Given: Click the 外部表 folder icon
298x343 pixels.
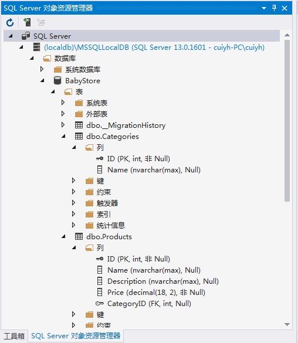Looking at the screenshot, I should point(79,114).
